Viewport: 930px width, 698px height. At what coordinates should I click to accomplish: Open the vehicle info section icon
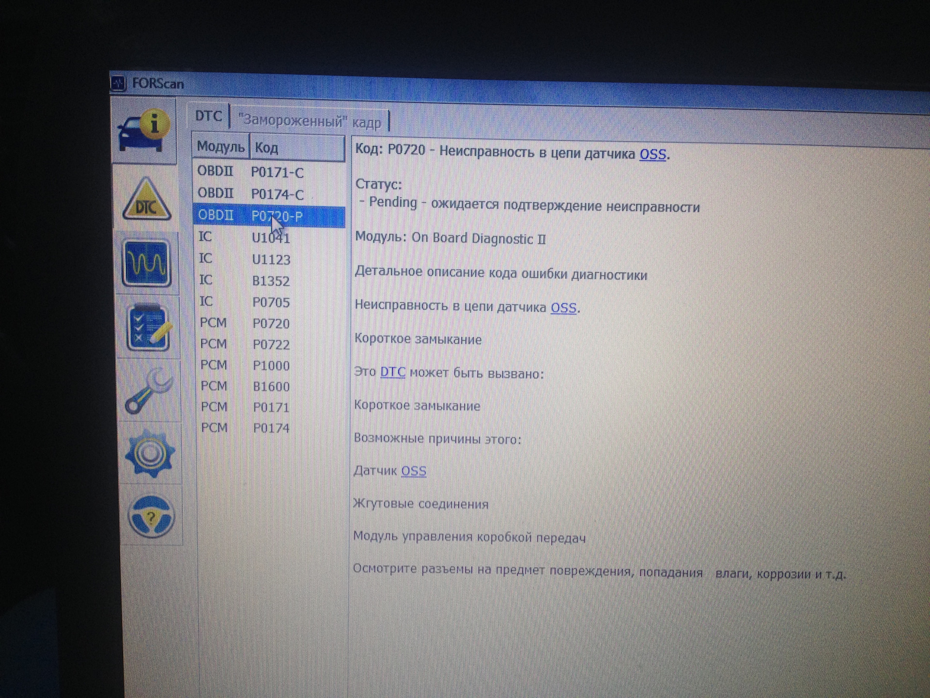(x=144, y=131)
